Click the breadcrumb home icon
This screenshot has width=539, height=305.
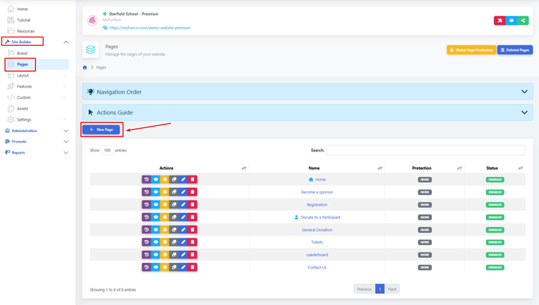click(x=85, y=67)
